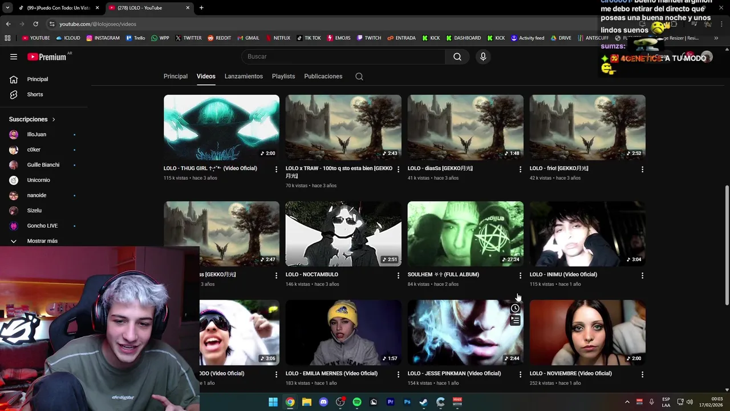Open the INSTAGRAM bookmark
Screen dimensions: 730x411
103,38
